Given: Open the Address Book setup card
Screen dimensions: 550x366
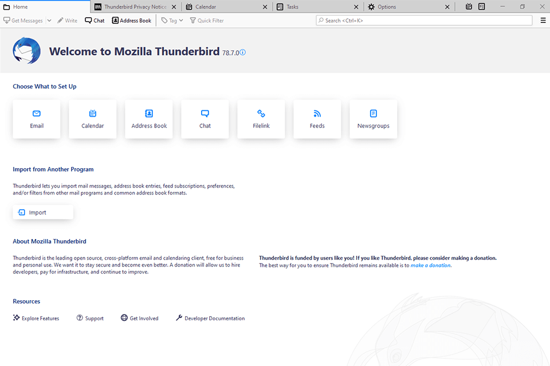Looking at the screenshot, I should coord(149,119).
